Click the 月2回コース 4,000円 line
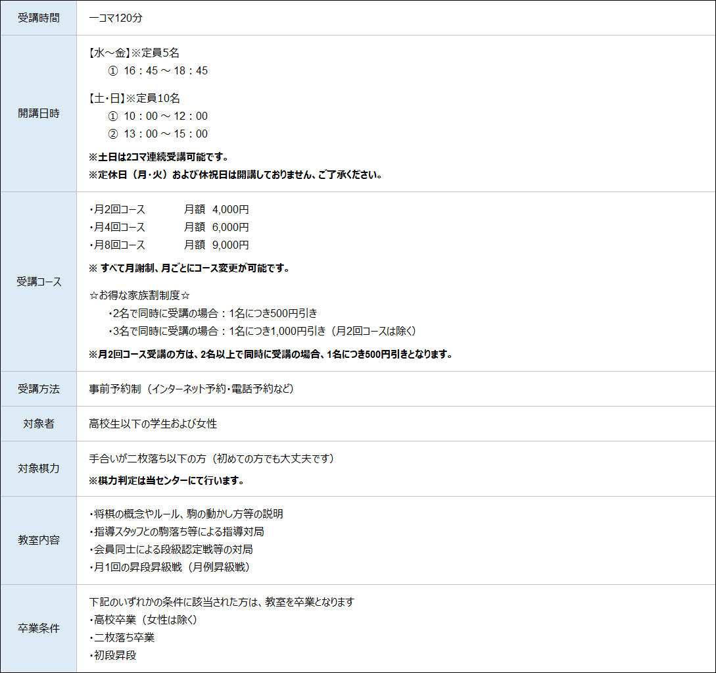 (168, 209)
